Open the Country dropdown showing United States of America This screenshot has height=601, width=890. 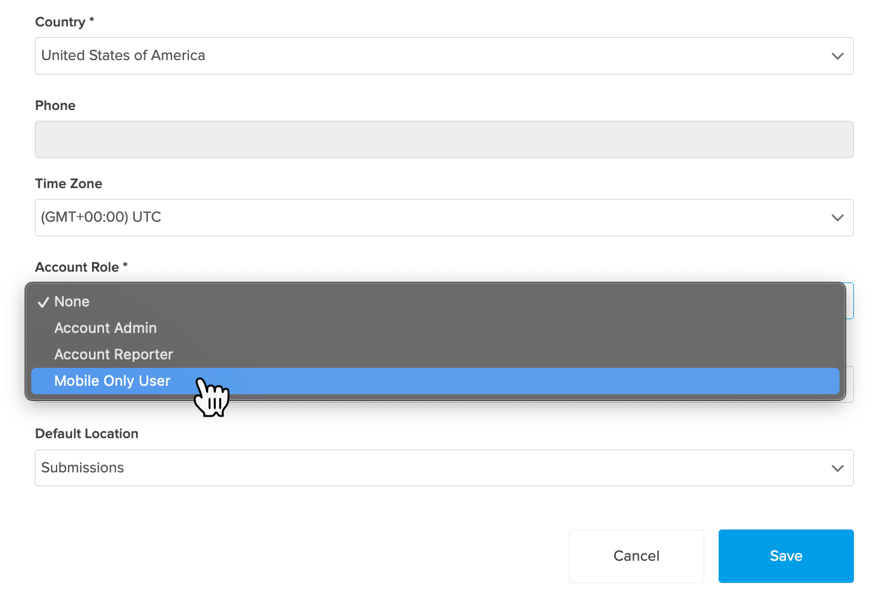click(444, 56)
